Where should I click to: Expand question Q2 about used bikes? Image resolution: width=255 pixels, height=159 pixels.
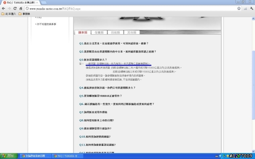(x=118, y=52)
